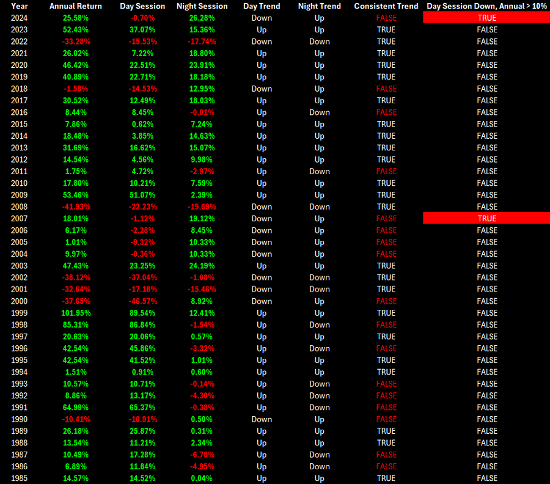Select annual return 52.43%
The height and width of the screenshot is (484, 550).
(x=76, y=30)
